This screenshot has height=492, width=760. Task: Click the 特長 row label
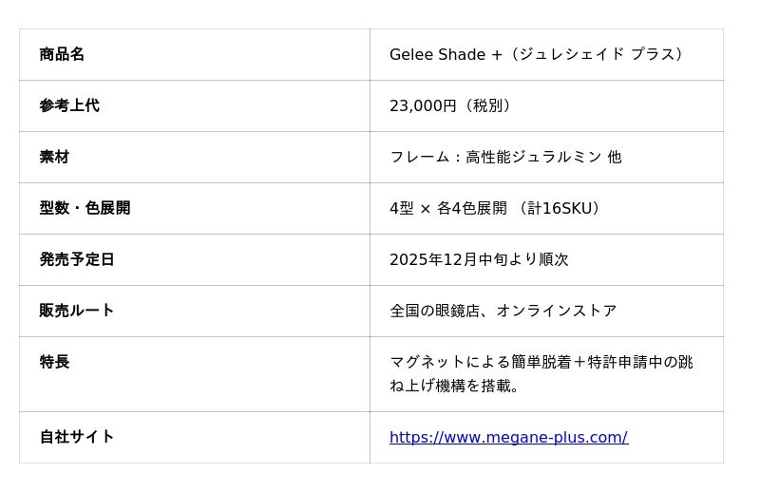pos(54,362)
